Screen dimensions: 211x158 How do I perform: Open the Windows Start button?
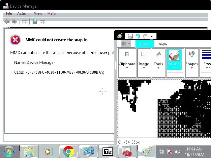9,152
